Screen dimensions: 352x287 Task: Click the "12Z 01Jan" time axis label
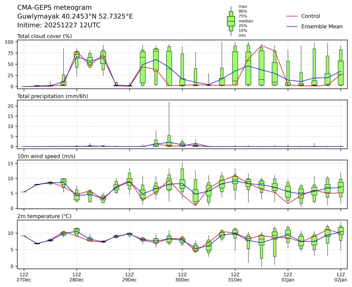(287, 277)
